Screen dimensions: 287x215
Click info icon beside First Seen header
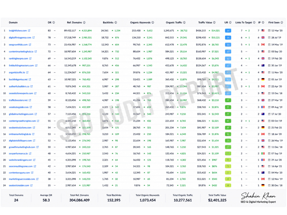pyautogui.click(x=282, y=22)
